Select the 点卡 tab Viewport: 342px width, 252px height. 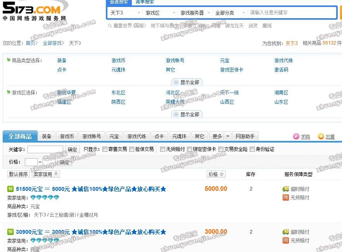(x=159, y=136)
